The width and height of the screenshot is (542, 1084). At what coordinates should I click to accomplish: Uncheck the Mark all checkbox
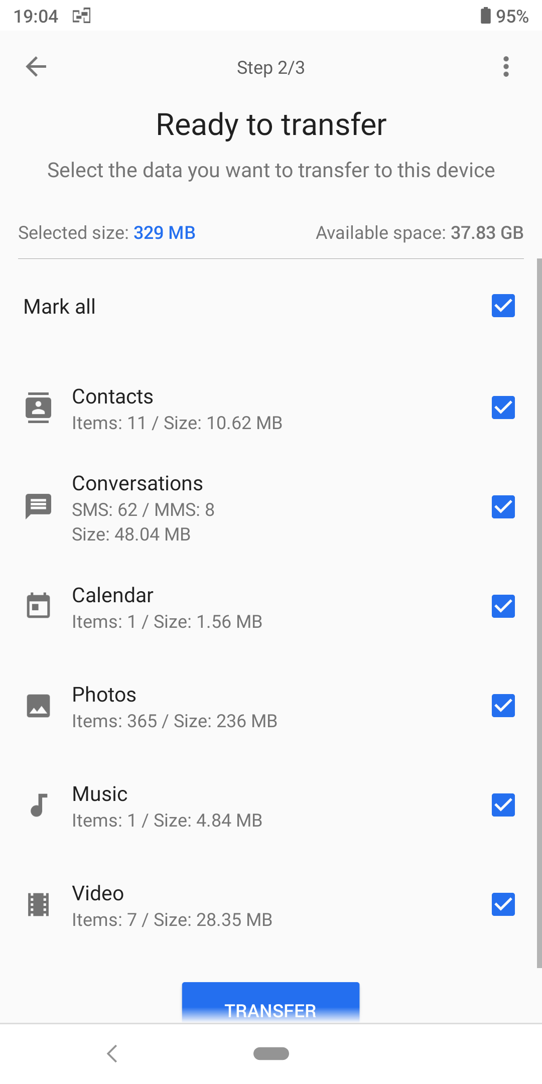point(503,306)
